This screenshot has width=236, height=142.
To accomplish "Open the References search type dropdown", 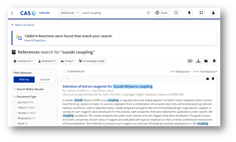I will pos(69,13).
